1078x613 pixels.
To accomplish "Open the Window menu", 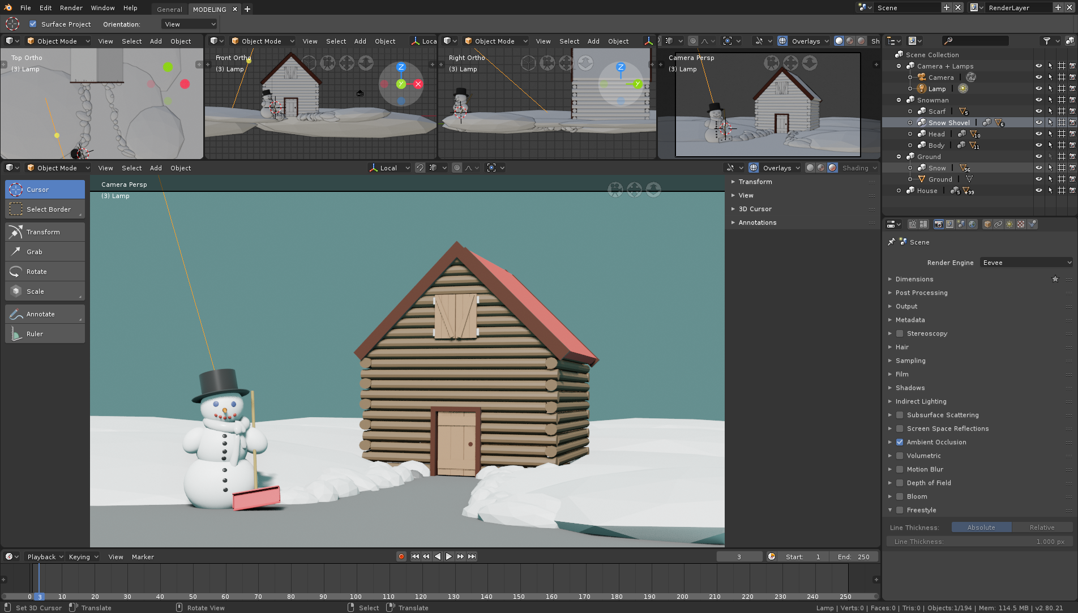I will click(x=102, y=7).
